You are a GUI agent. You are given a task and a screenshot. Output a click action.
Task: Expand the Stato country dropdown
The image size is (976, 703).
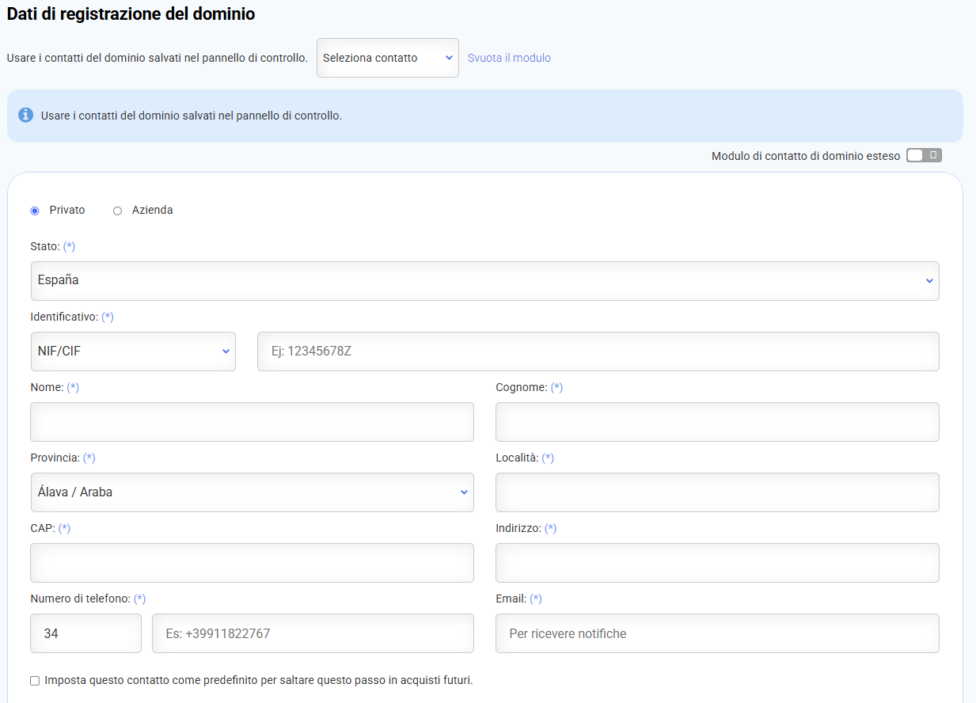click(484, 281)
